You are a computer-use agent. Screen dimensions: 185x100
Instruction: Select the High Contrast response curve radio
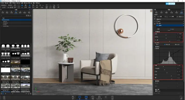pos(174,45)
